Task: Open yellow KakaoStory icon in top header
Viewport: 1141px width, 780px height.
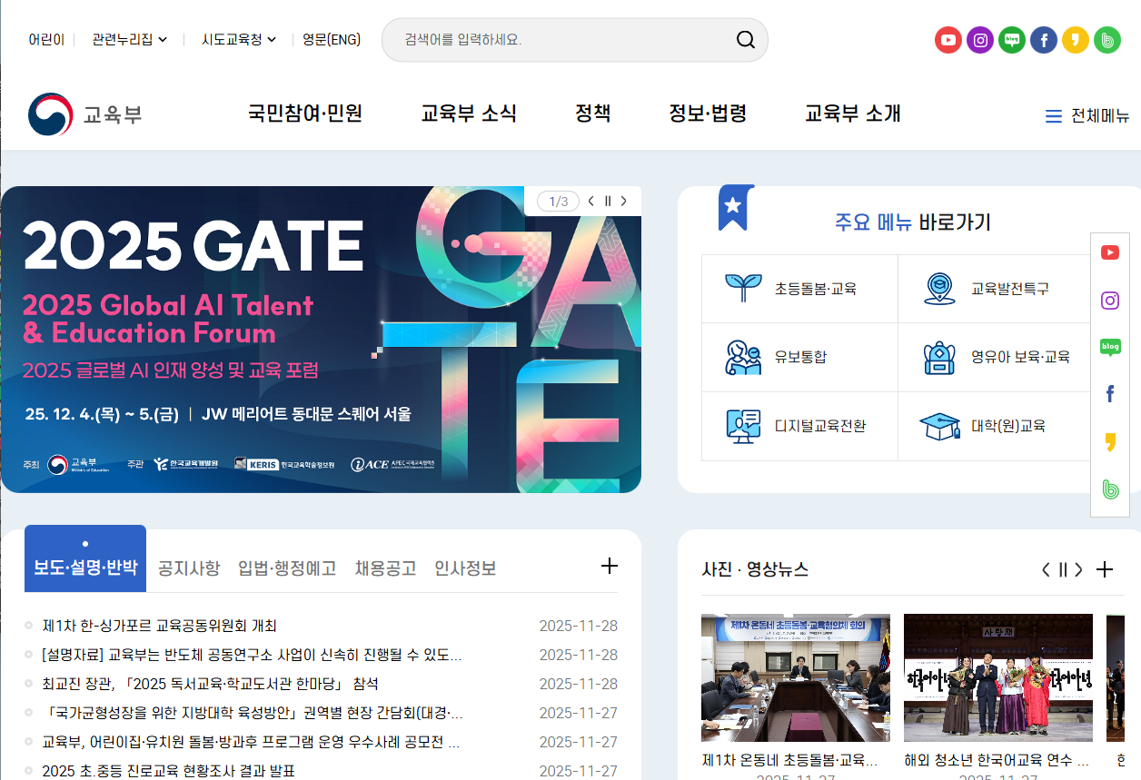Action: click(1076, 40)
